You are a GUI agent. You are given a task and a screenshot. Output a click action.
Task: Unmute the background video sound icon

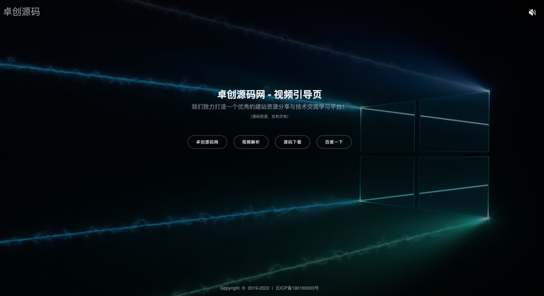[x=532, y=13]
